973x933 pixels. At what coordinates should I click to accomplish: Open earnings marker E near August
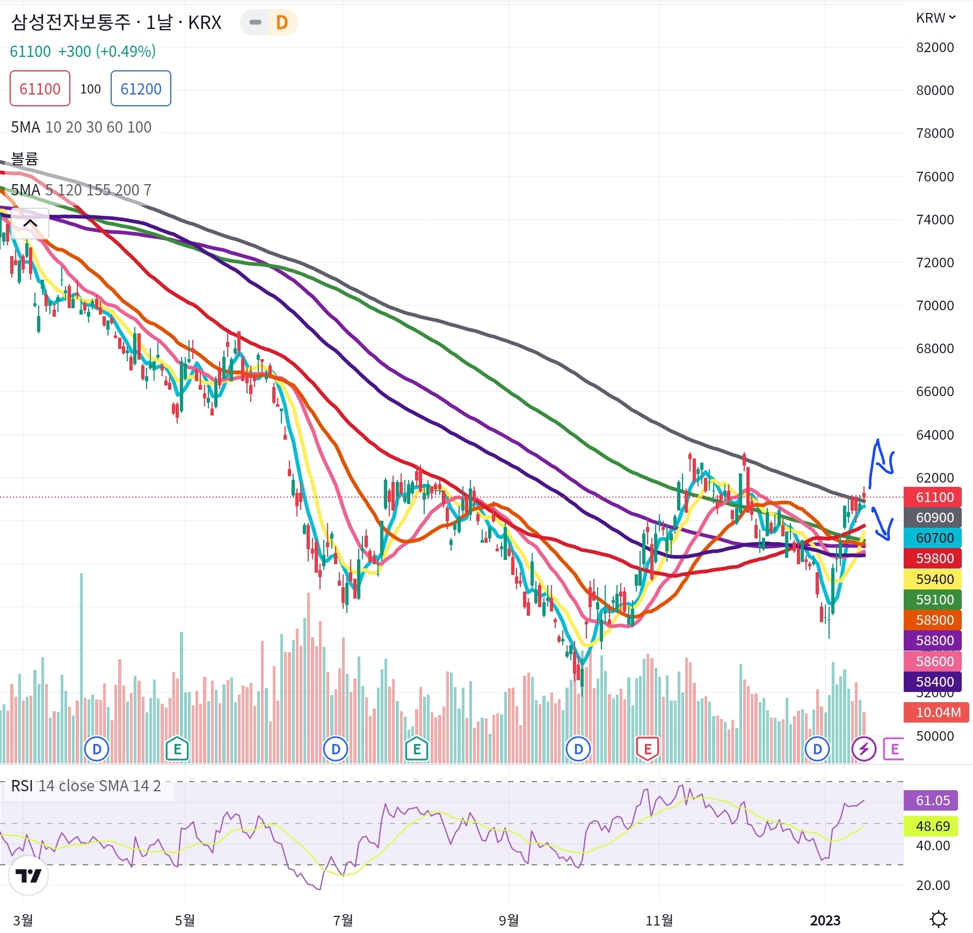417,749
